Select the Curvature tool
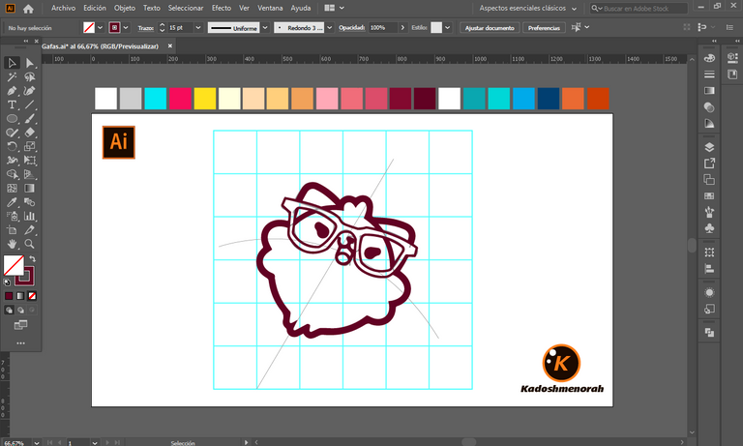Viewport: 743px width, 446px height. point(29,91)
